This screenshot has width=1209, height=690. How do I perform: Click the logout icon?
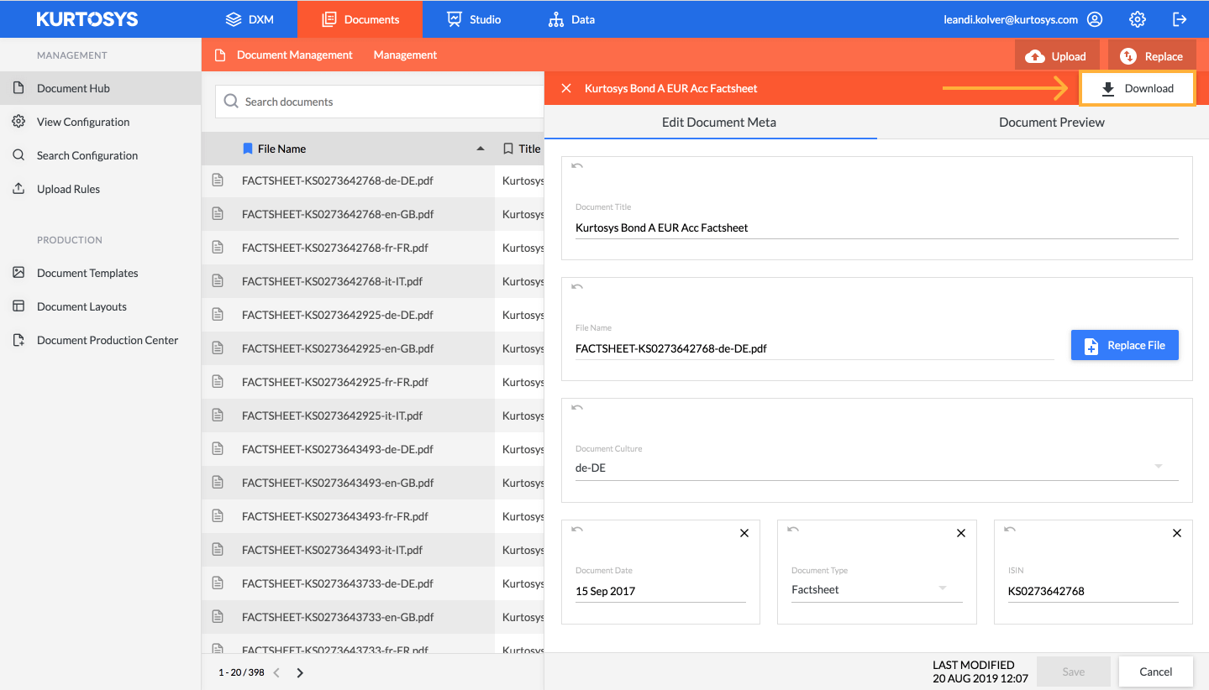[x=1180, y=18]
